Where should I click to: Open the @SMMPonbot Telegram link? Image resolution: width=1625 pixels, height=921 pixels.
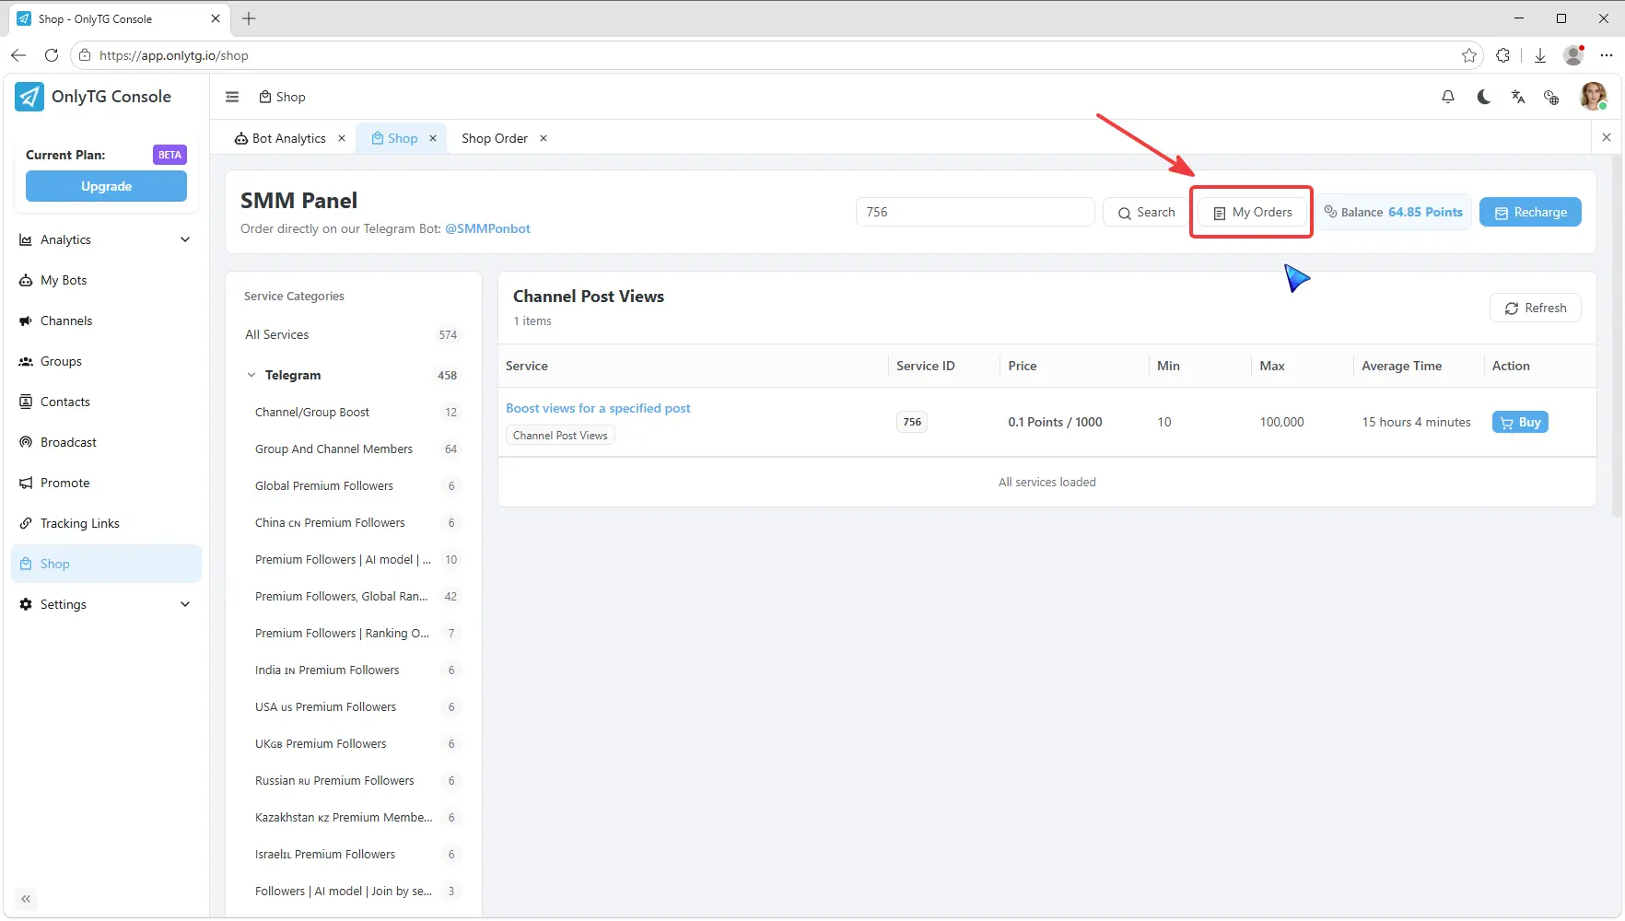[x=487, y=228]
